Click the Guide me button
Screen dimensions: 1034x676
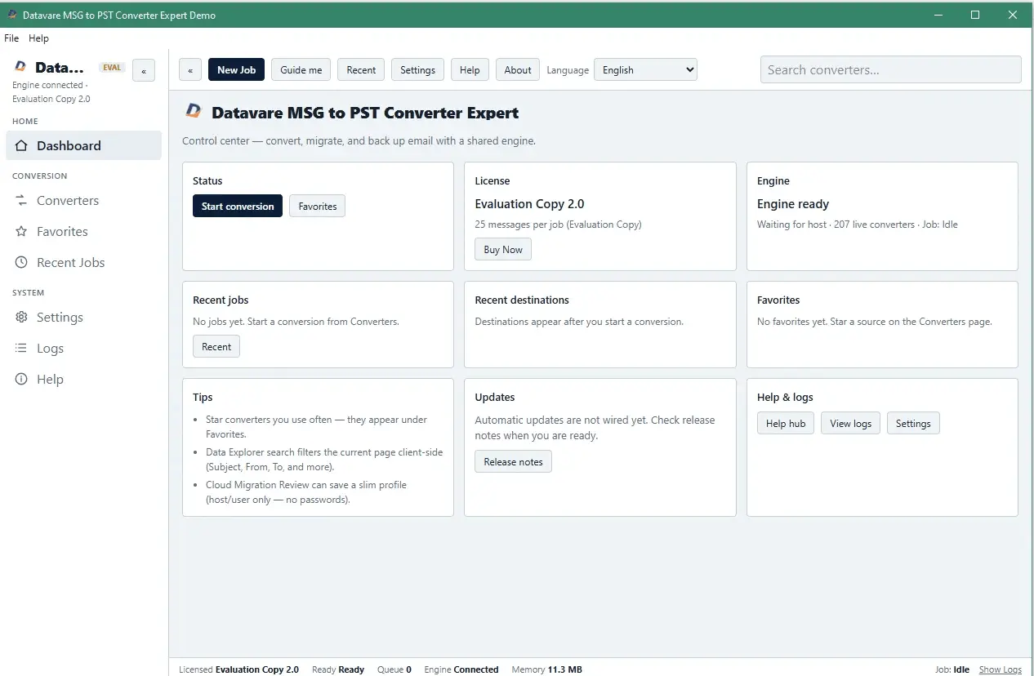(x=301, y=69)
